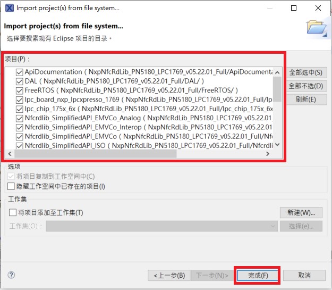Click the help question mark icon

coord(11,275)
